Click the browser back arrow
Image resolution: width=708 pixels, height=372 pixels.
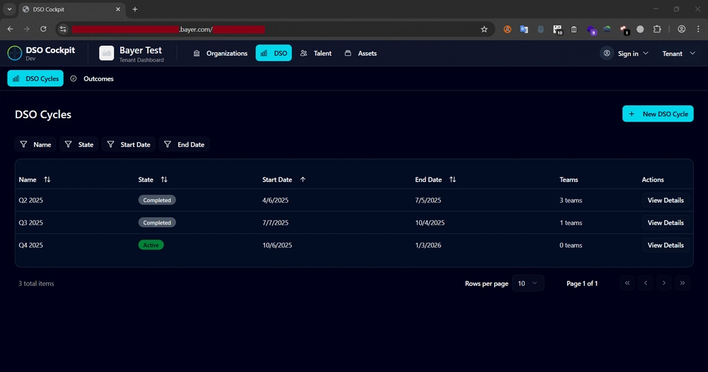(10, 29)
